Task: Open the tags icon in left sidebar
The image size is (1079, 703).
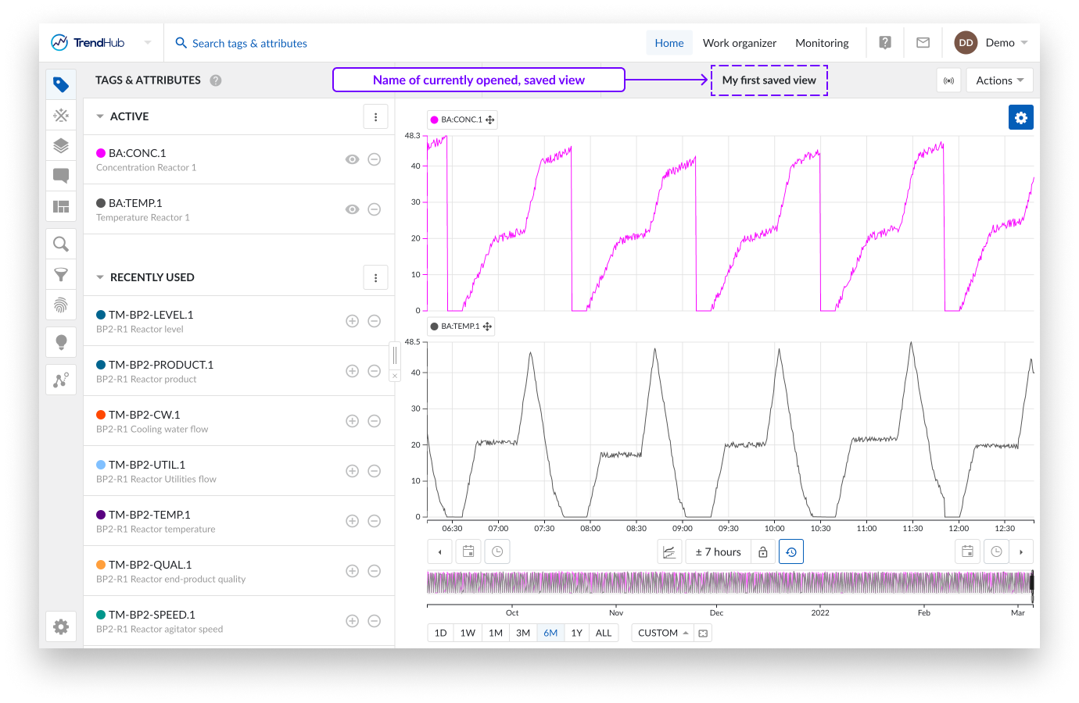Action: coord(61,84)
